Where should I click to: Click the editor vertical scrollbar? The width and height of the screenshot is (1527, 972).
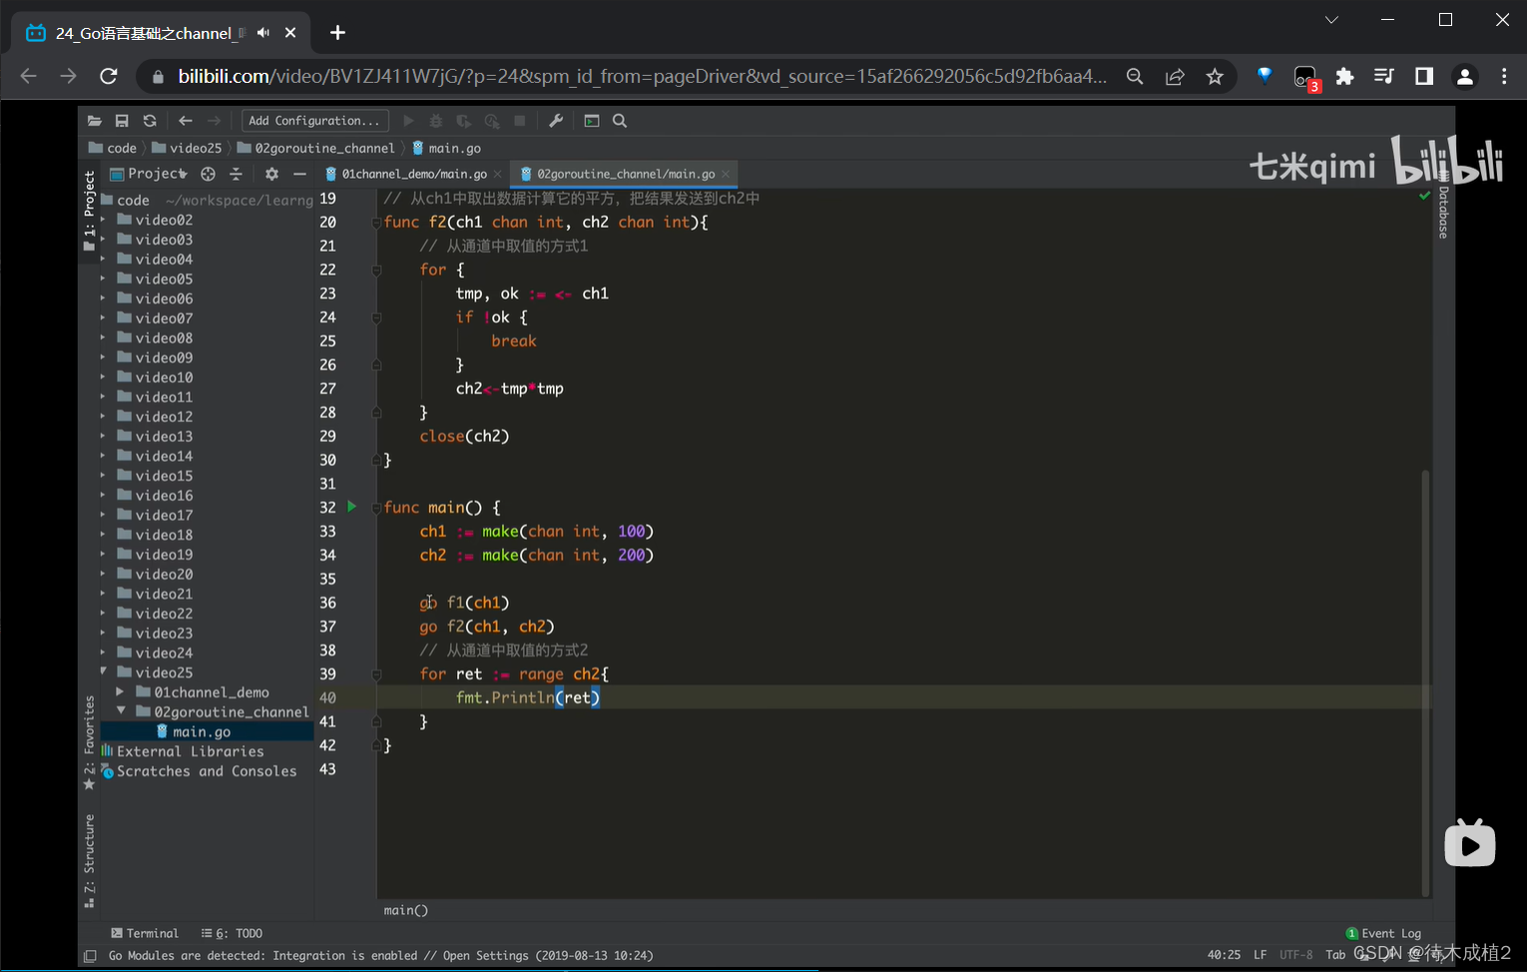1425,684
